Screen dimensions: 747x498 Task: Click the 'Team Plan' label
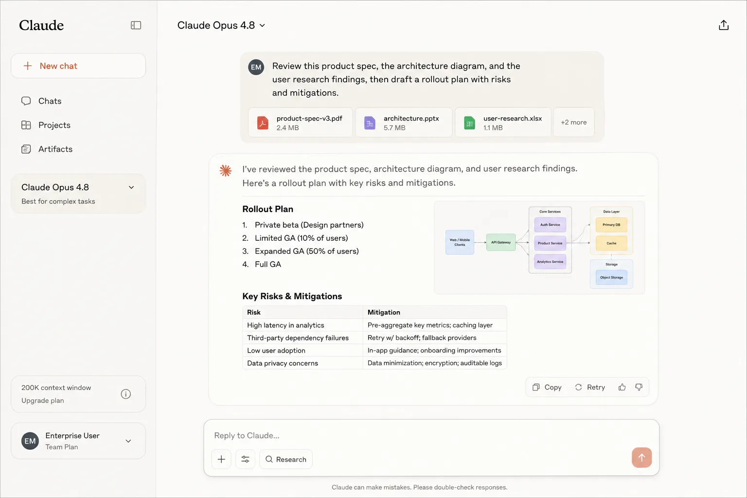[x=62, y=447]
